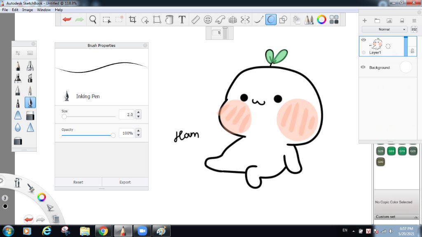Click the Opacity value field 100%

(127, 133)
